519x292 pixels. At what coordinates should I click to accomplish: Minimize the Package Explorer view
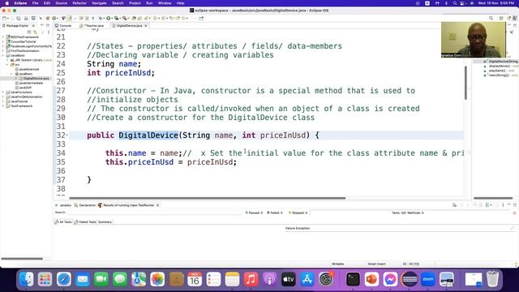[42, 25]
